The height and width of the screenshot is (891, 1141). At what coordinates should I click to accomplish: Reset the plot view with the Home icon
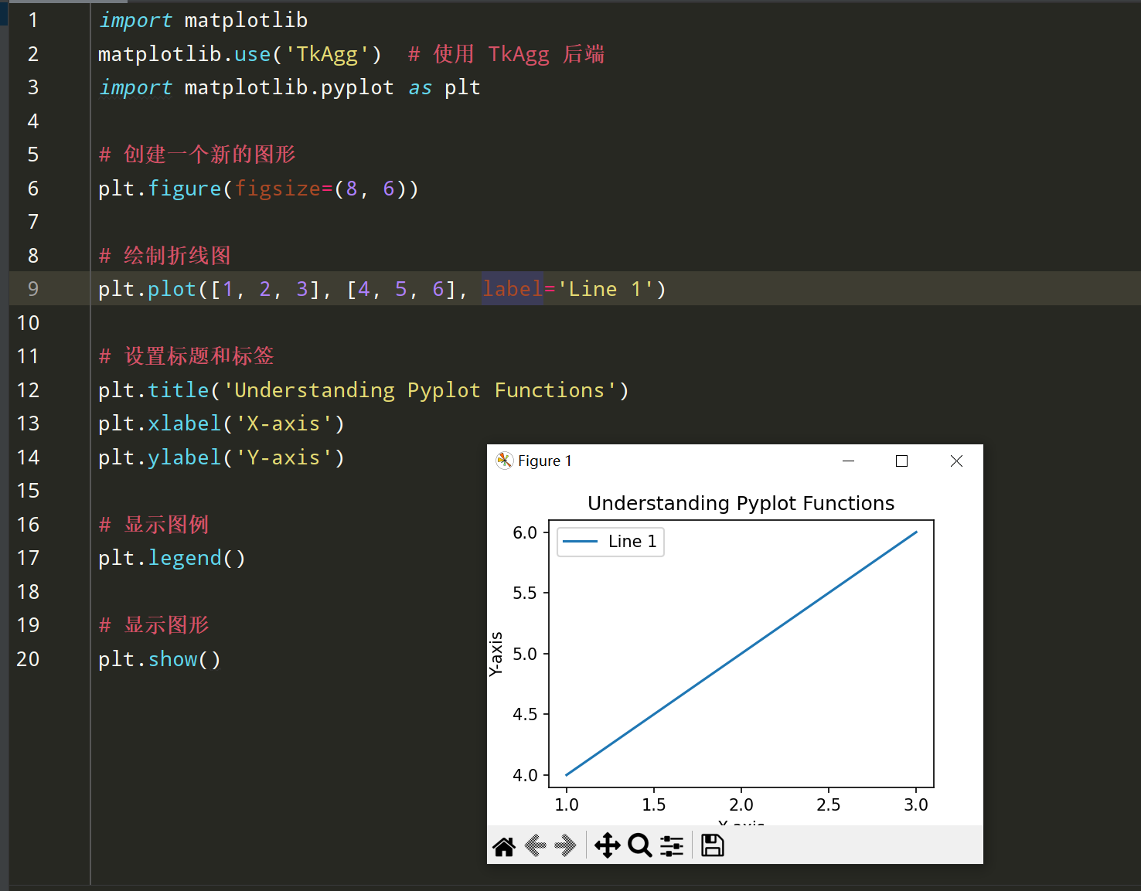click(x=504, y=847)
